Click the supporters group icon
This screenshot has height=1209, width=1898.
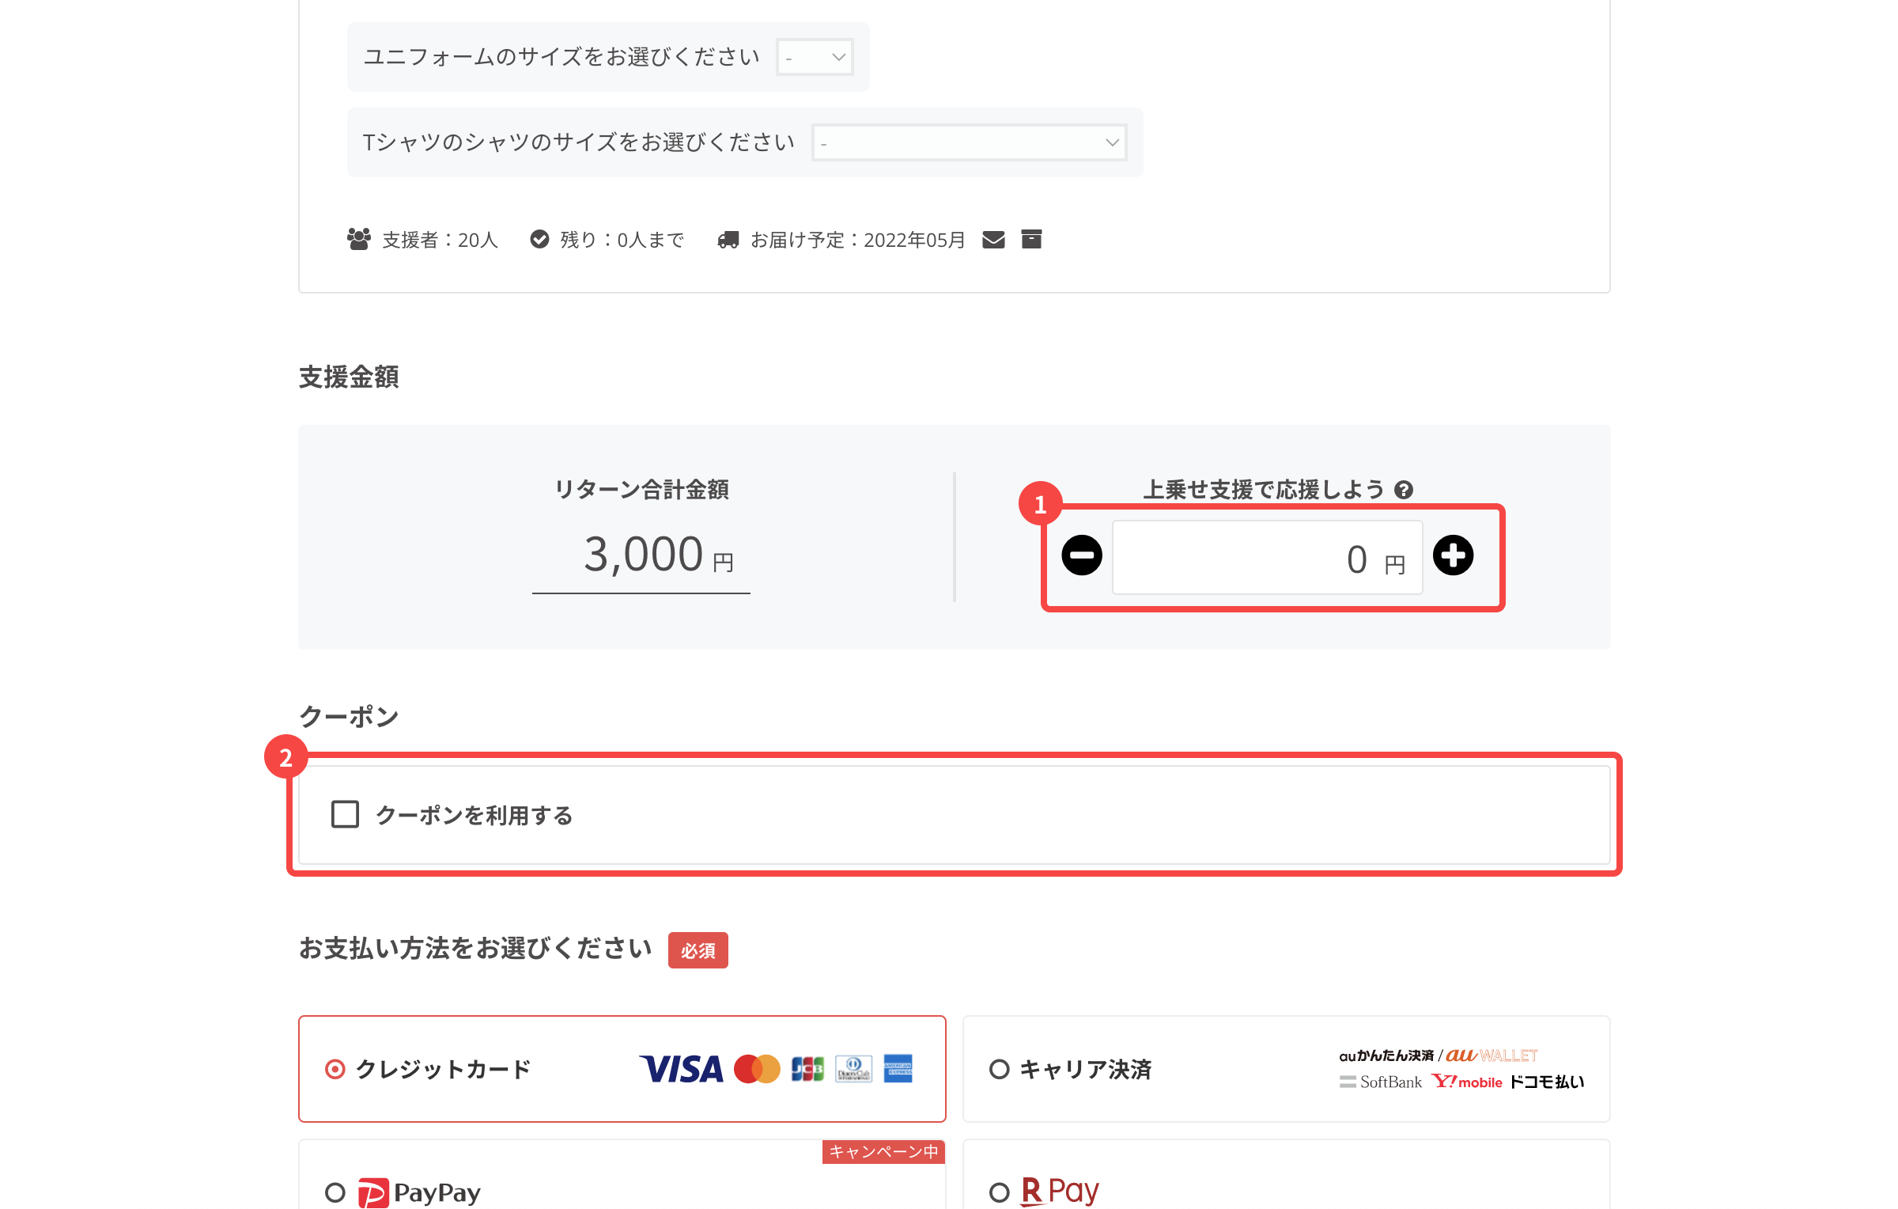tap(358, 239)
